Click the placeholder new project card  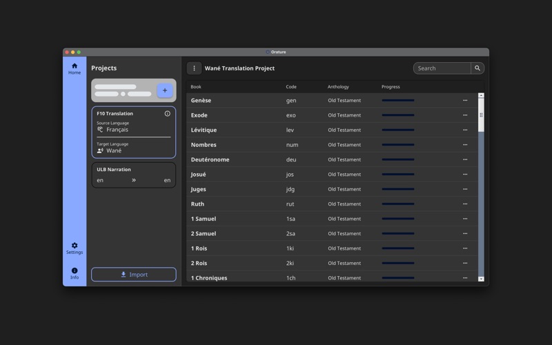pyautogui.click(x=134, y=90)
